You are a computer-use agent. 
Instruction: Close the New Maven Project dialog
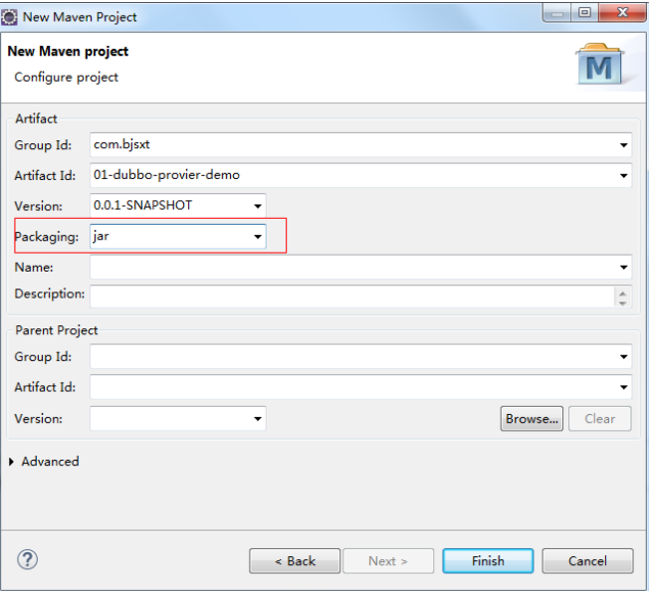(x=622, y=13)
